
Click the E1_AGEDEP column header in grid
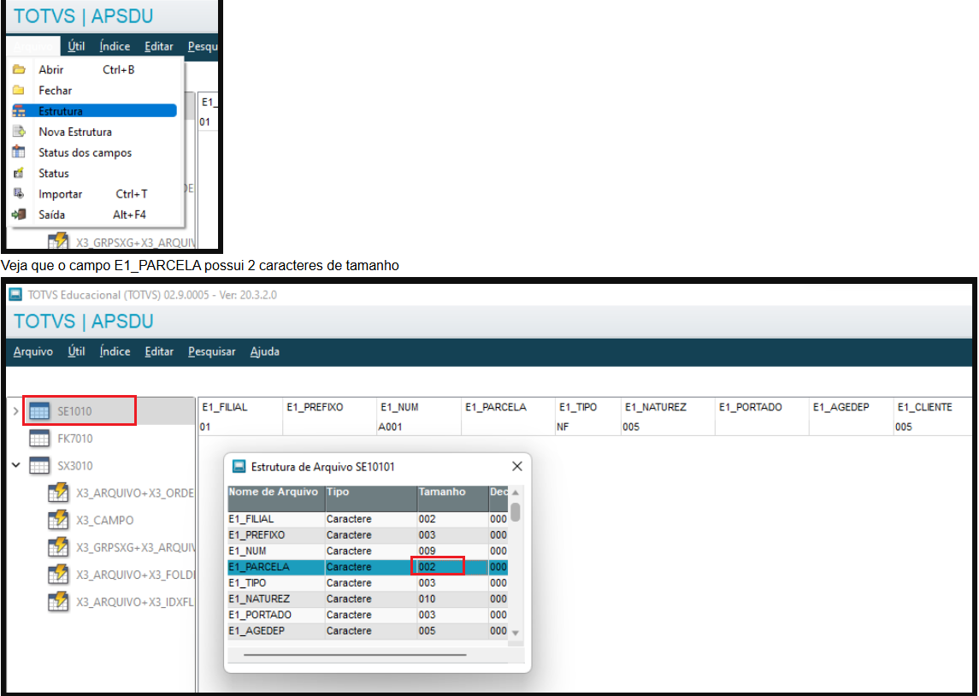pos(841,407)
